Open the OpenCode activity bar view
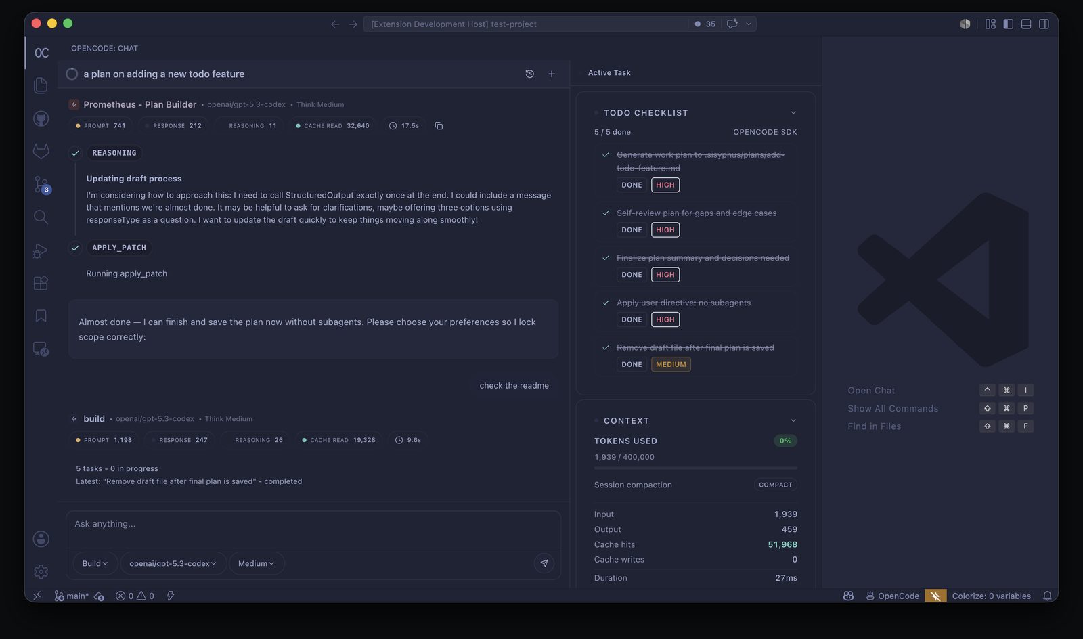Screen dimensions: 1083x639 (41, 53)
